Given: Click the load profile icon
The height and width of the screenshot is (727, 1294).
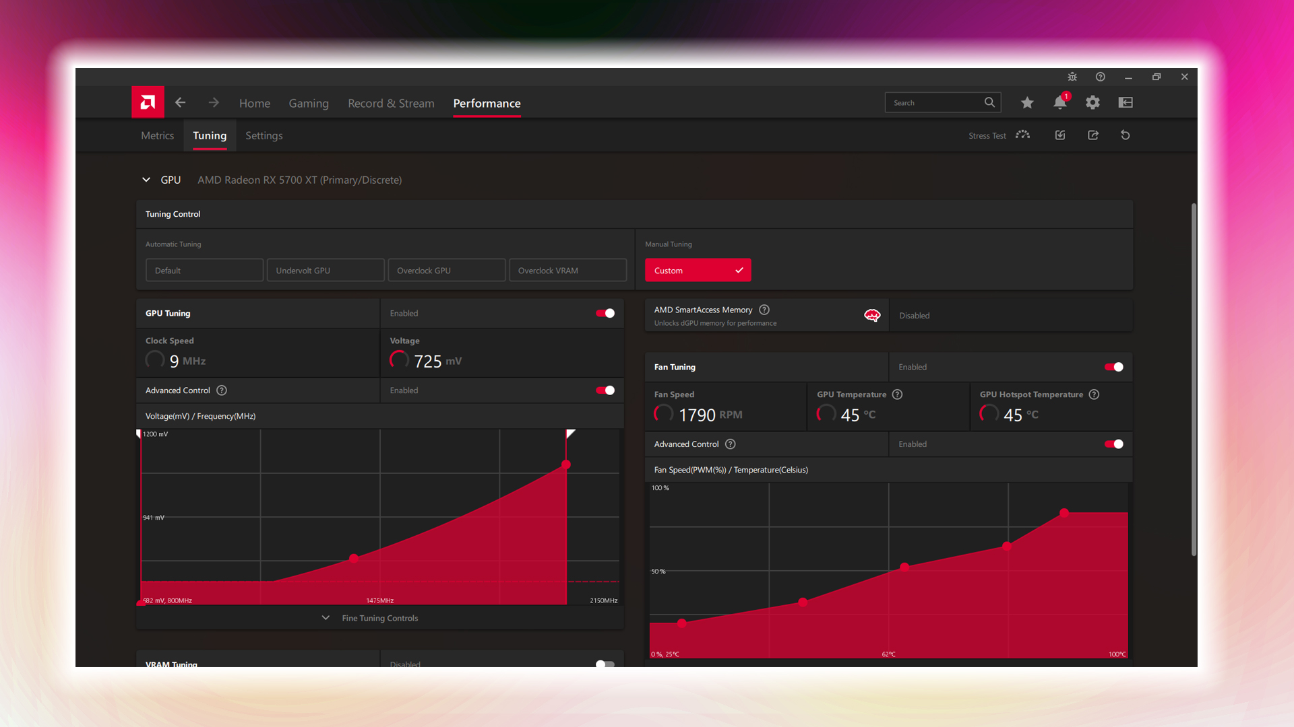Looking at the screenshot, I should point(1060,135).
